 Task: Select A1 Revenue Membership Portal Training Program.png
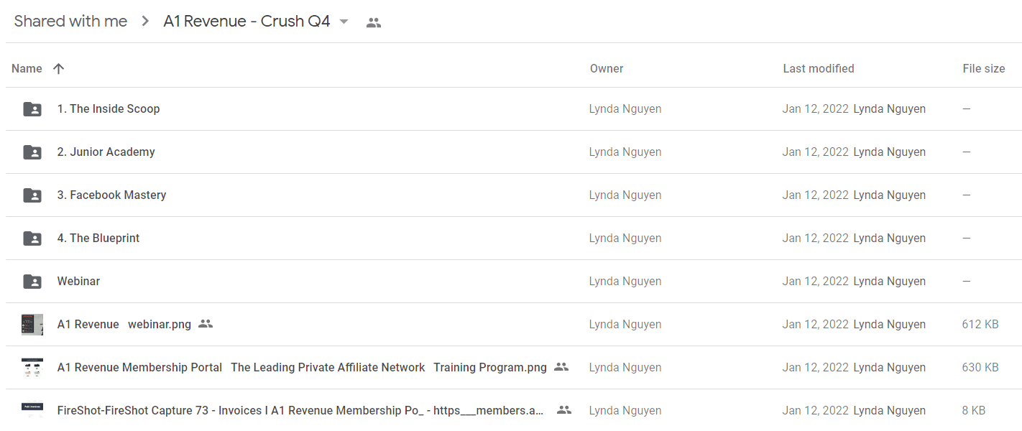point(302,368)
